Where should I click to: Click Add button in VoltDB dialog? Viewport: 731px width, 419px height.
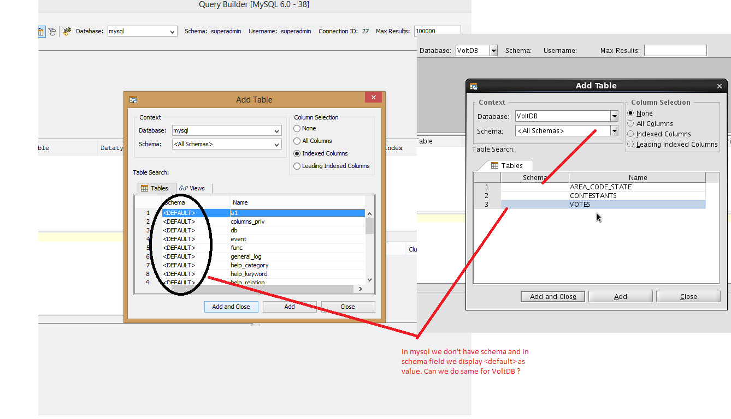pyautogui.click(x=621, y=297)
